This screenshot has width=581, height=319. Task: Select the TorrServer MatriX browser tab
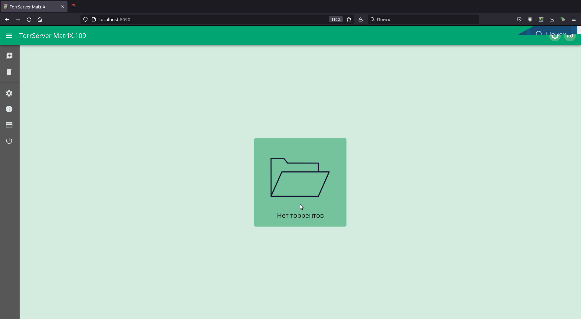pos(34,7)
